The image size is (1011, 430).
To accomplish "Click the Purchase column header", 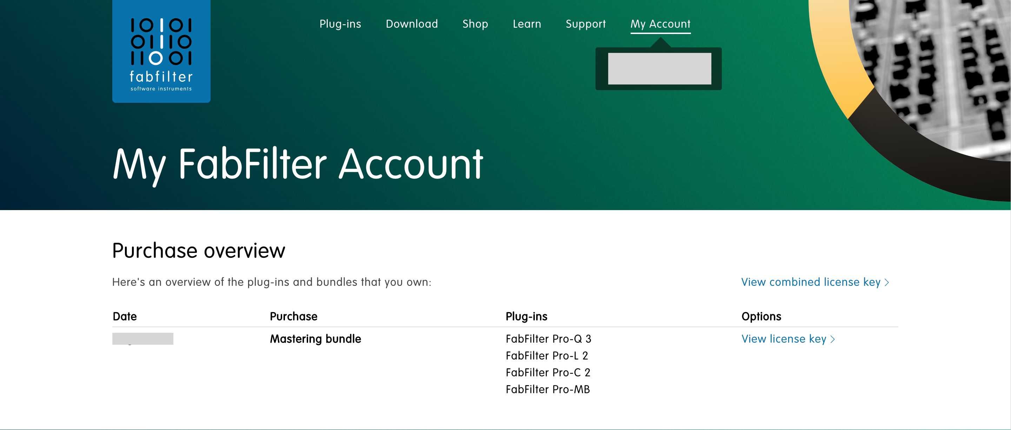I will tap(294, 316).
